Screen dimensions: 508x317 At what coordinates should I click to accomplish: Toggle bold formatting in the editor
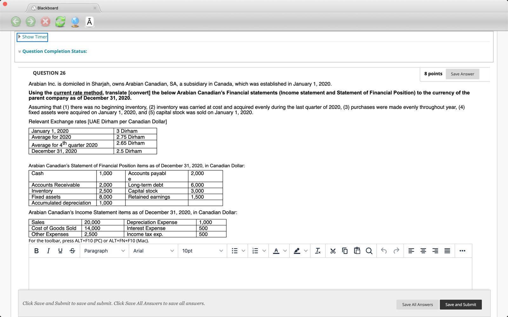click(36, 251)
